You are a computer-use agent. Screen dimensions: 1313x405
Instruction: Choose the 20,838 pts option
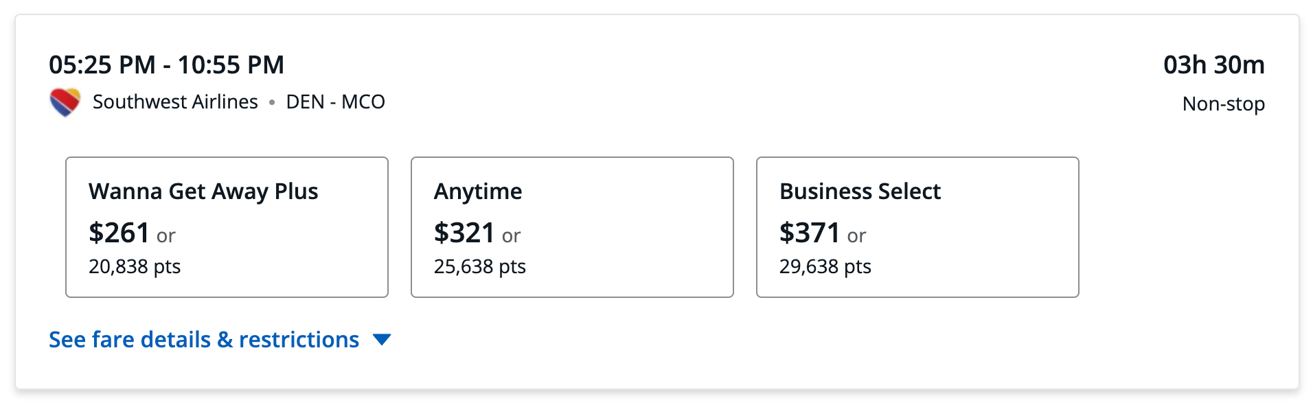(x=135, y=266)
